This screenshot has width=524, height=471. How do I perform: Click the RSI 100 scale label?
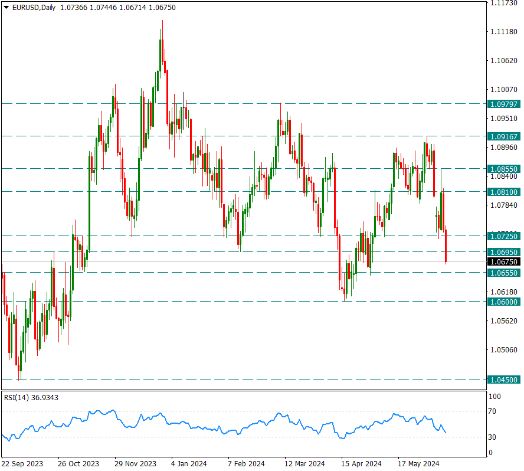[494, 397]
